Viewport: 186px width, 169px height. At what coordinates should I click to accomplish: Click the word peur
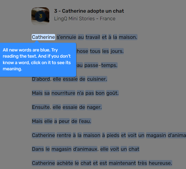[64, 121]
